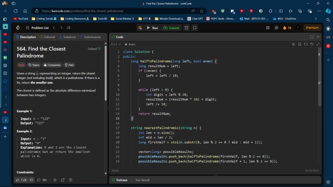Click the browser home icon

pos(25,11)
